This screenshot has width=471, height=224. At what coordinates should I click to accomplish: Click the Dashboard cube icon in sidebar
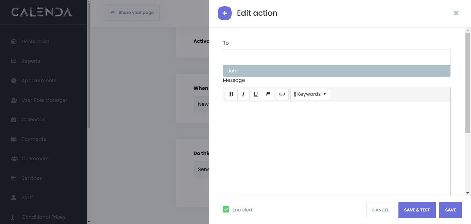click(x=14, y=41)
